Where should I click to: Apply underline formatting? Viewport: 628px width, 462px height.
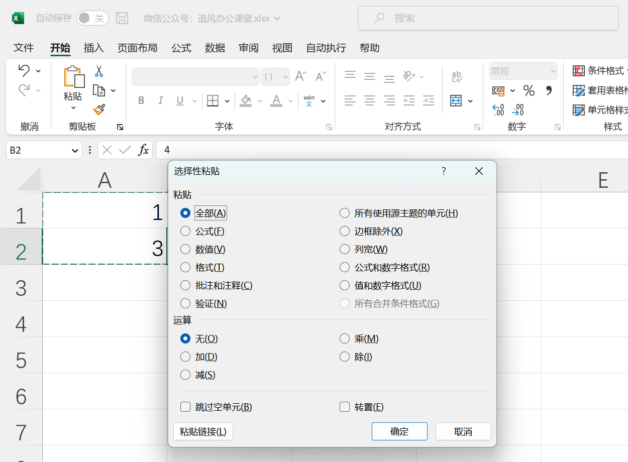point(179,100)
